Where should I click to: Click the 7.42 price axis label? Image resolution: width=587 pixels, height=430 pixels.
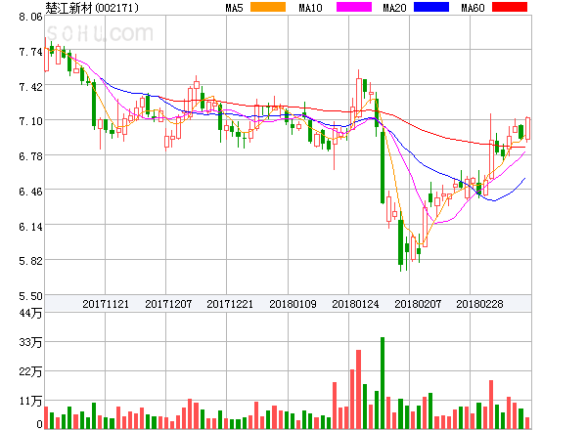coord(30,87)
